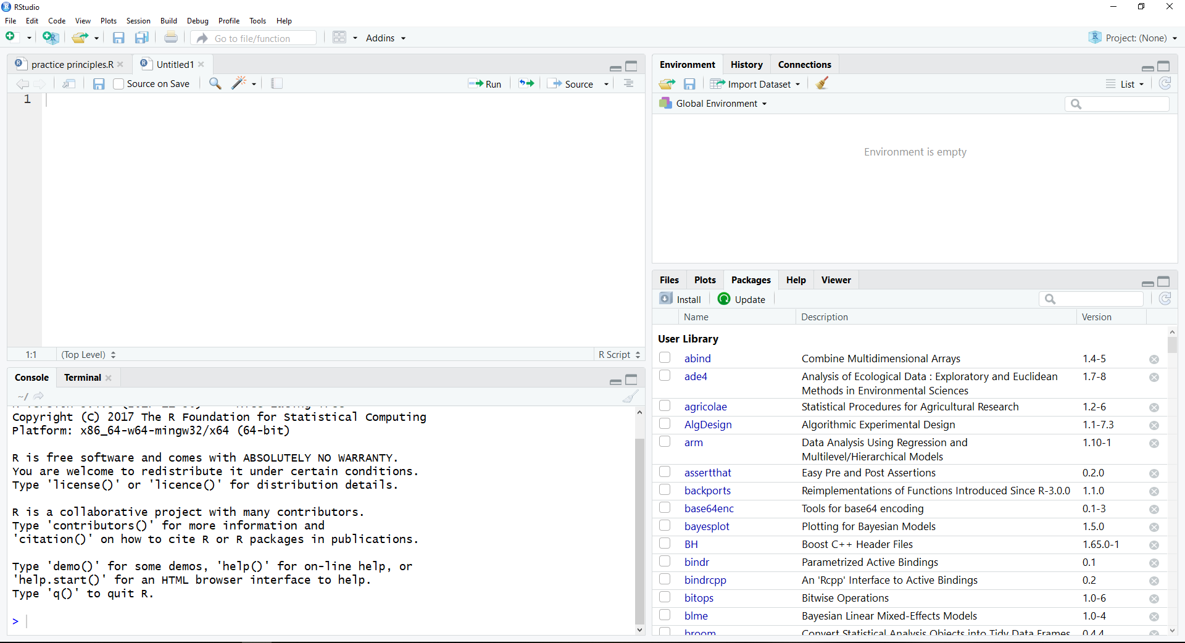1185x643 pixels.
Task: Re-run the previous code region
Action: click(x=526, y=83)
